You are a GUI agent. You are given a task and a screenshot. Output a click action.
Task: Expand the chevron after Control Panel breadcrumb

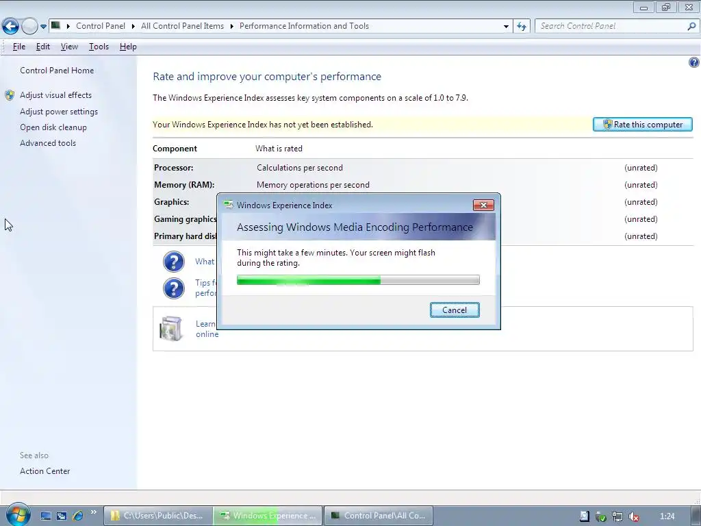click(x=133, y=26)
